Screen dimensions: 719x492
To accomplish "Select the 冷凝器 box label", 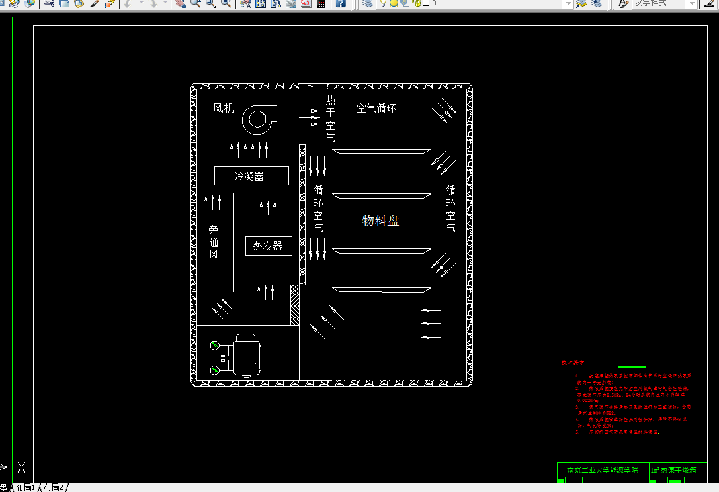I will point(249,176).
